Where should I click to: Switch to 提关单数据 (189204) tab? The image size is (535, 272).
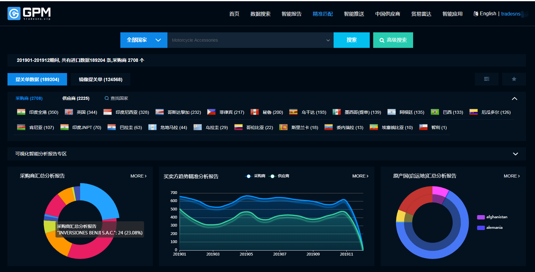tap(37, 79)
